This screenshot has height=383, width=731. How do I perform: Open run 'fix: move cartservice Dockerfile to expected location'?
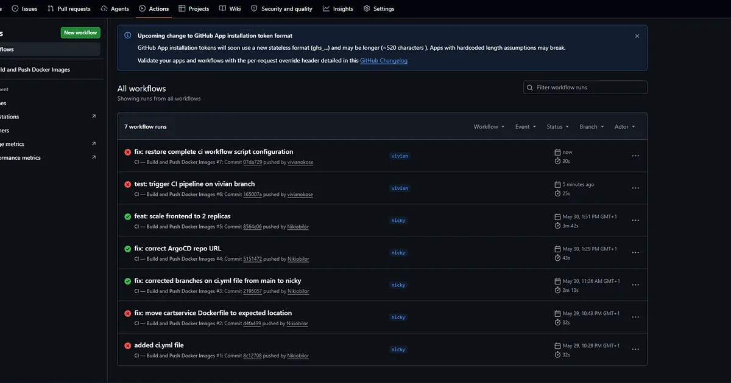(x=213, y=312)
